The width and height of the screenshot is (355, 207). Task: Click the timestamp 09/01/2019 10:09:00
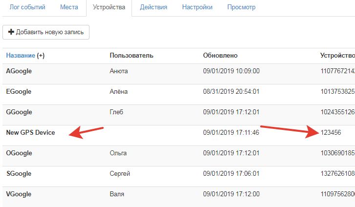click(231, 71)
